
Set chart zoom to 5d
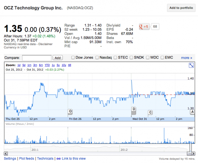point(24,65)
